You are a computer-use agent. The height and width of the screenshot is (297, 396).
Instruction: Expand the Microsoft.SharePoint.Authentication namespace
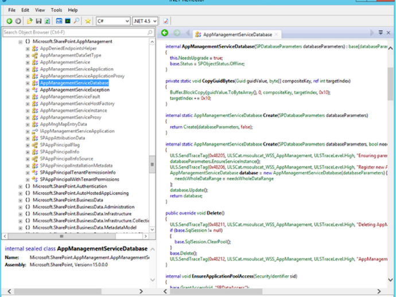point(21,187)
